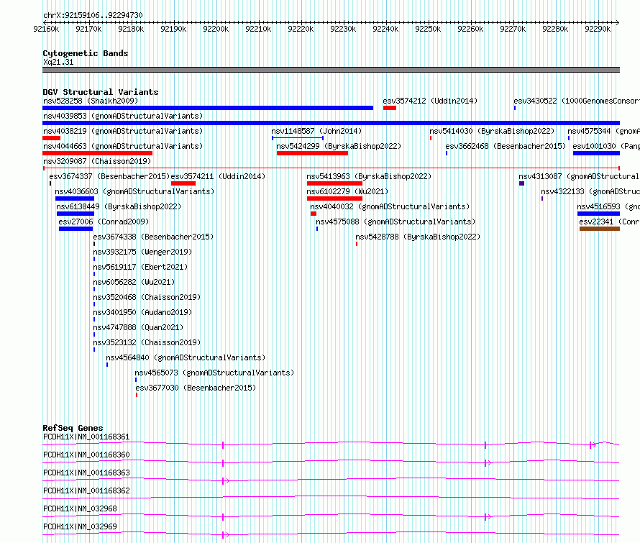Click esv3677030 (Besenbacher2015) label

[x=196, y=388]
